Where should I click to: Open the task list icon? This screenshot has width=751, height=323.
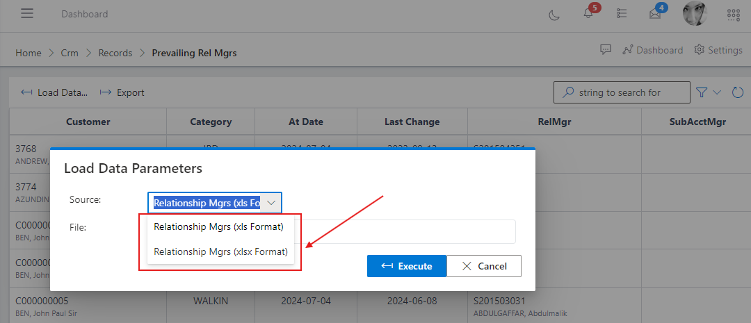pyautogui.click(x=622, y=14)
